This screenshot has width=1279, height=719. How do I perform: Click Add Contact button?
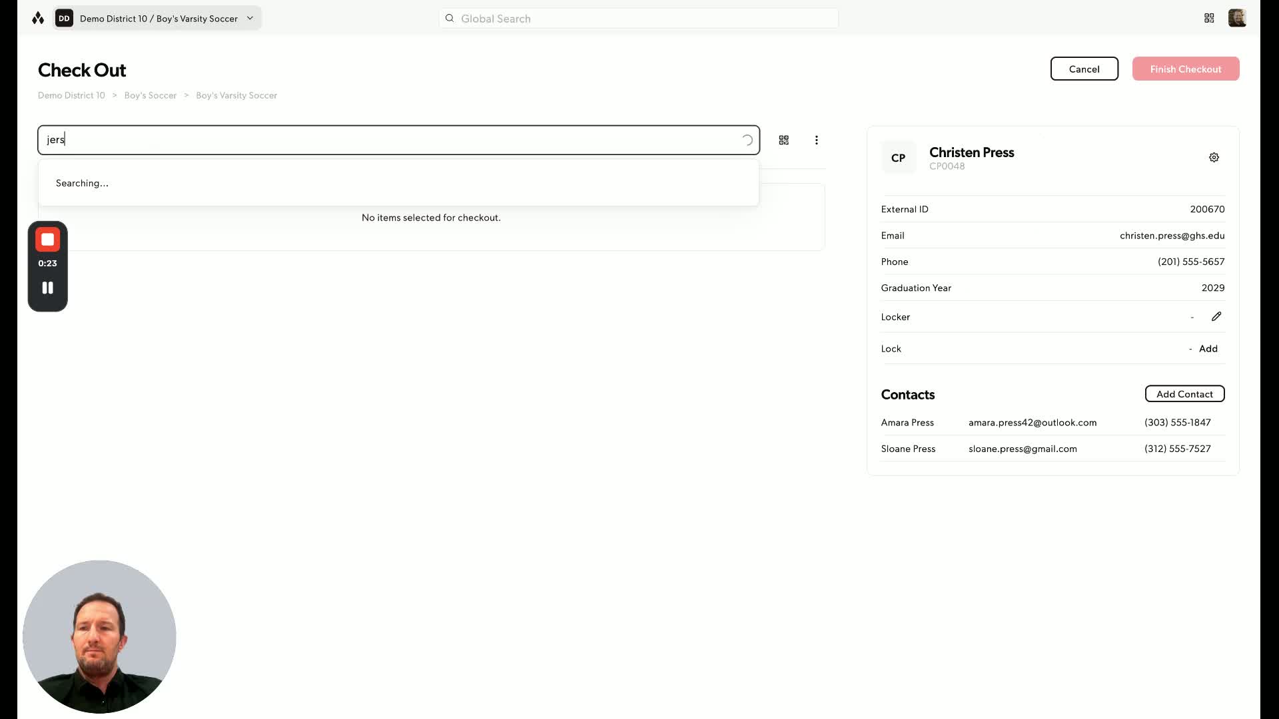pos(1184,393)
